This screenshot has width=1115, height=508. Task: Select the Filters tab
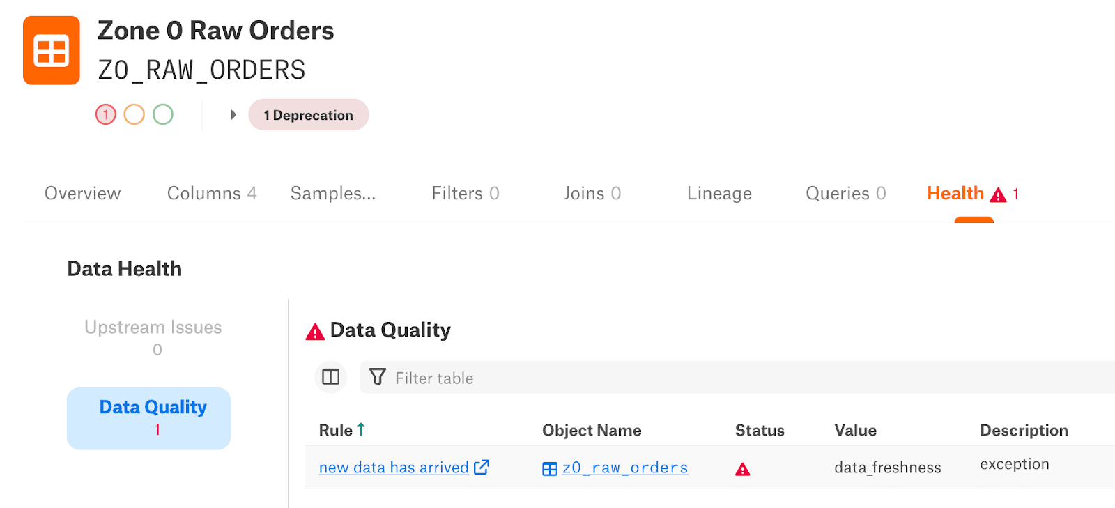click(x=465, y=194)
